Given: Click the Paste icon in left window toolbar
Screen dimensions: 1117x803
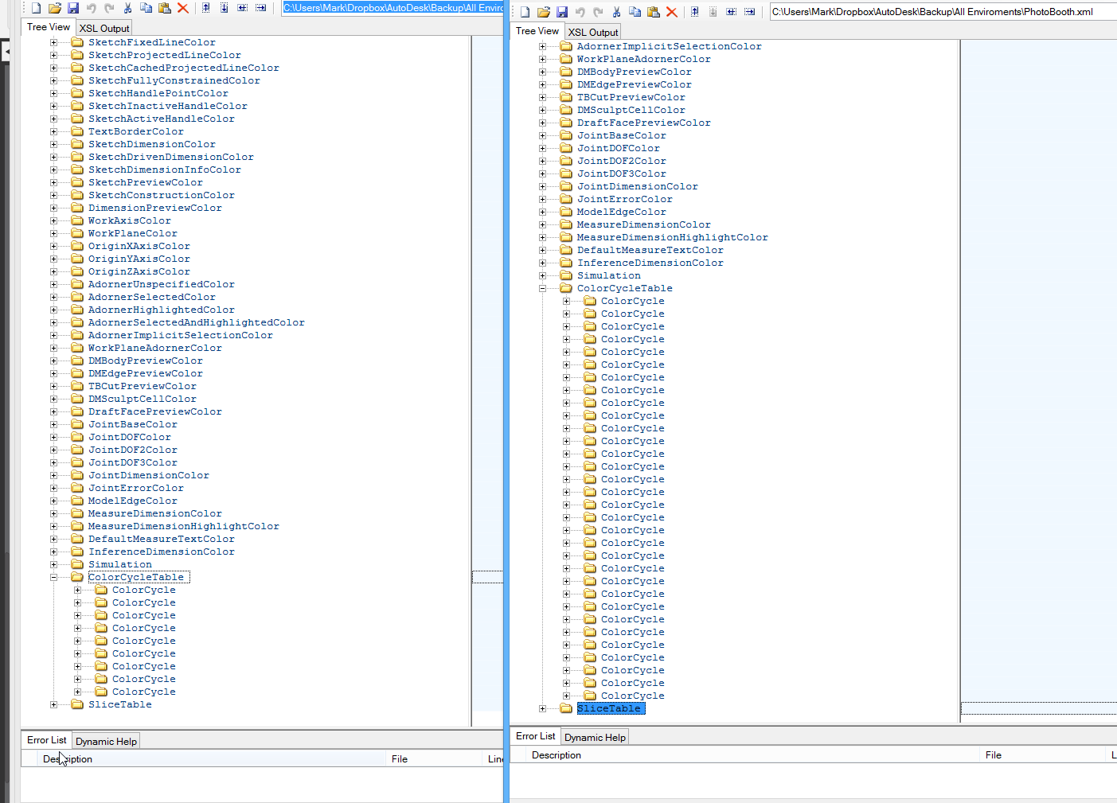Looking at the screenshot, I should (165, 8).
